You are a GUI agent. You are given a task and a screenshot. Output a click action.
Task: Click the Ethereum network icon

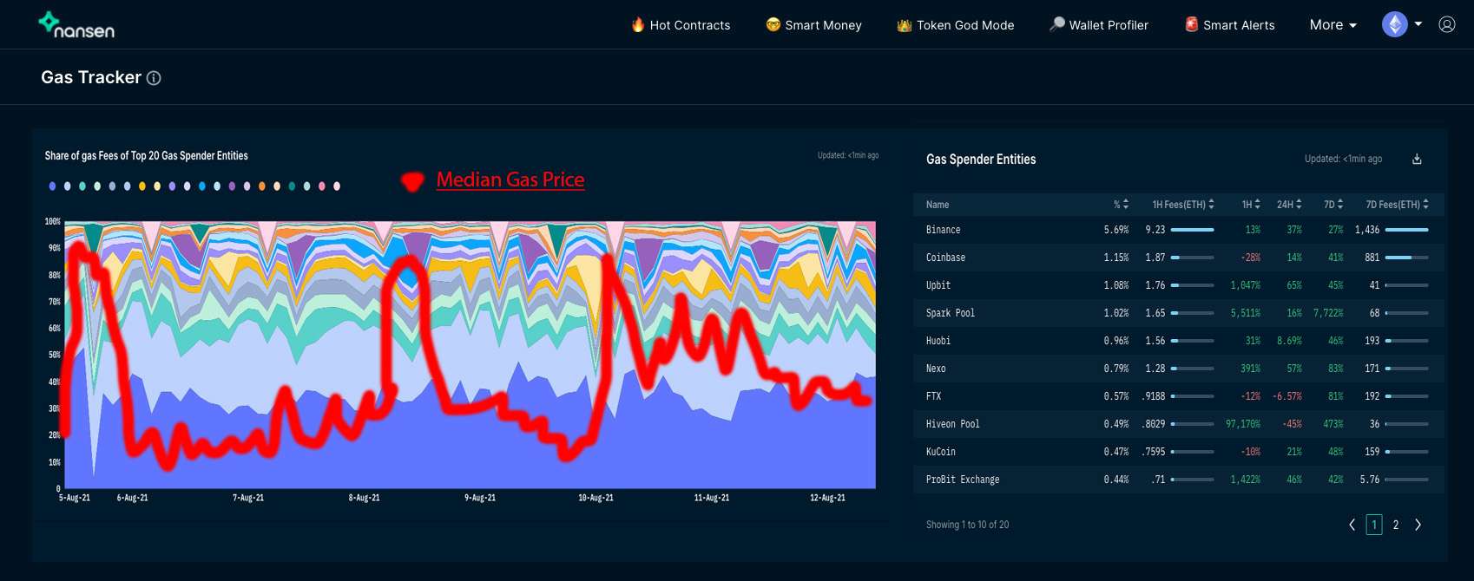tap(1395, 24)
